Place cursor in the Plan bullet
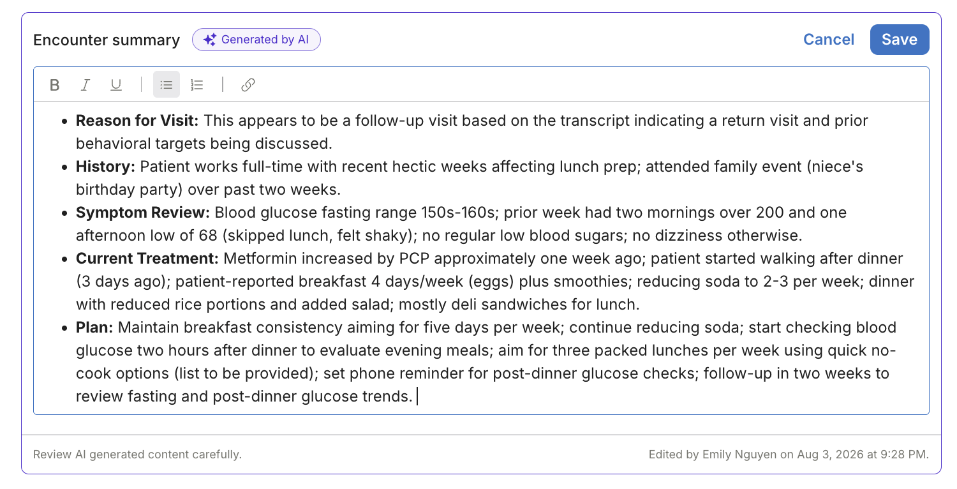This screenshot has height=489, width=957. coord(486,362)
